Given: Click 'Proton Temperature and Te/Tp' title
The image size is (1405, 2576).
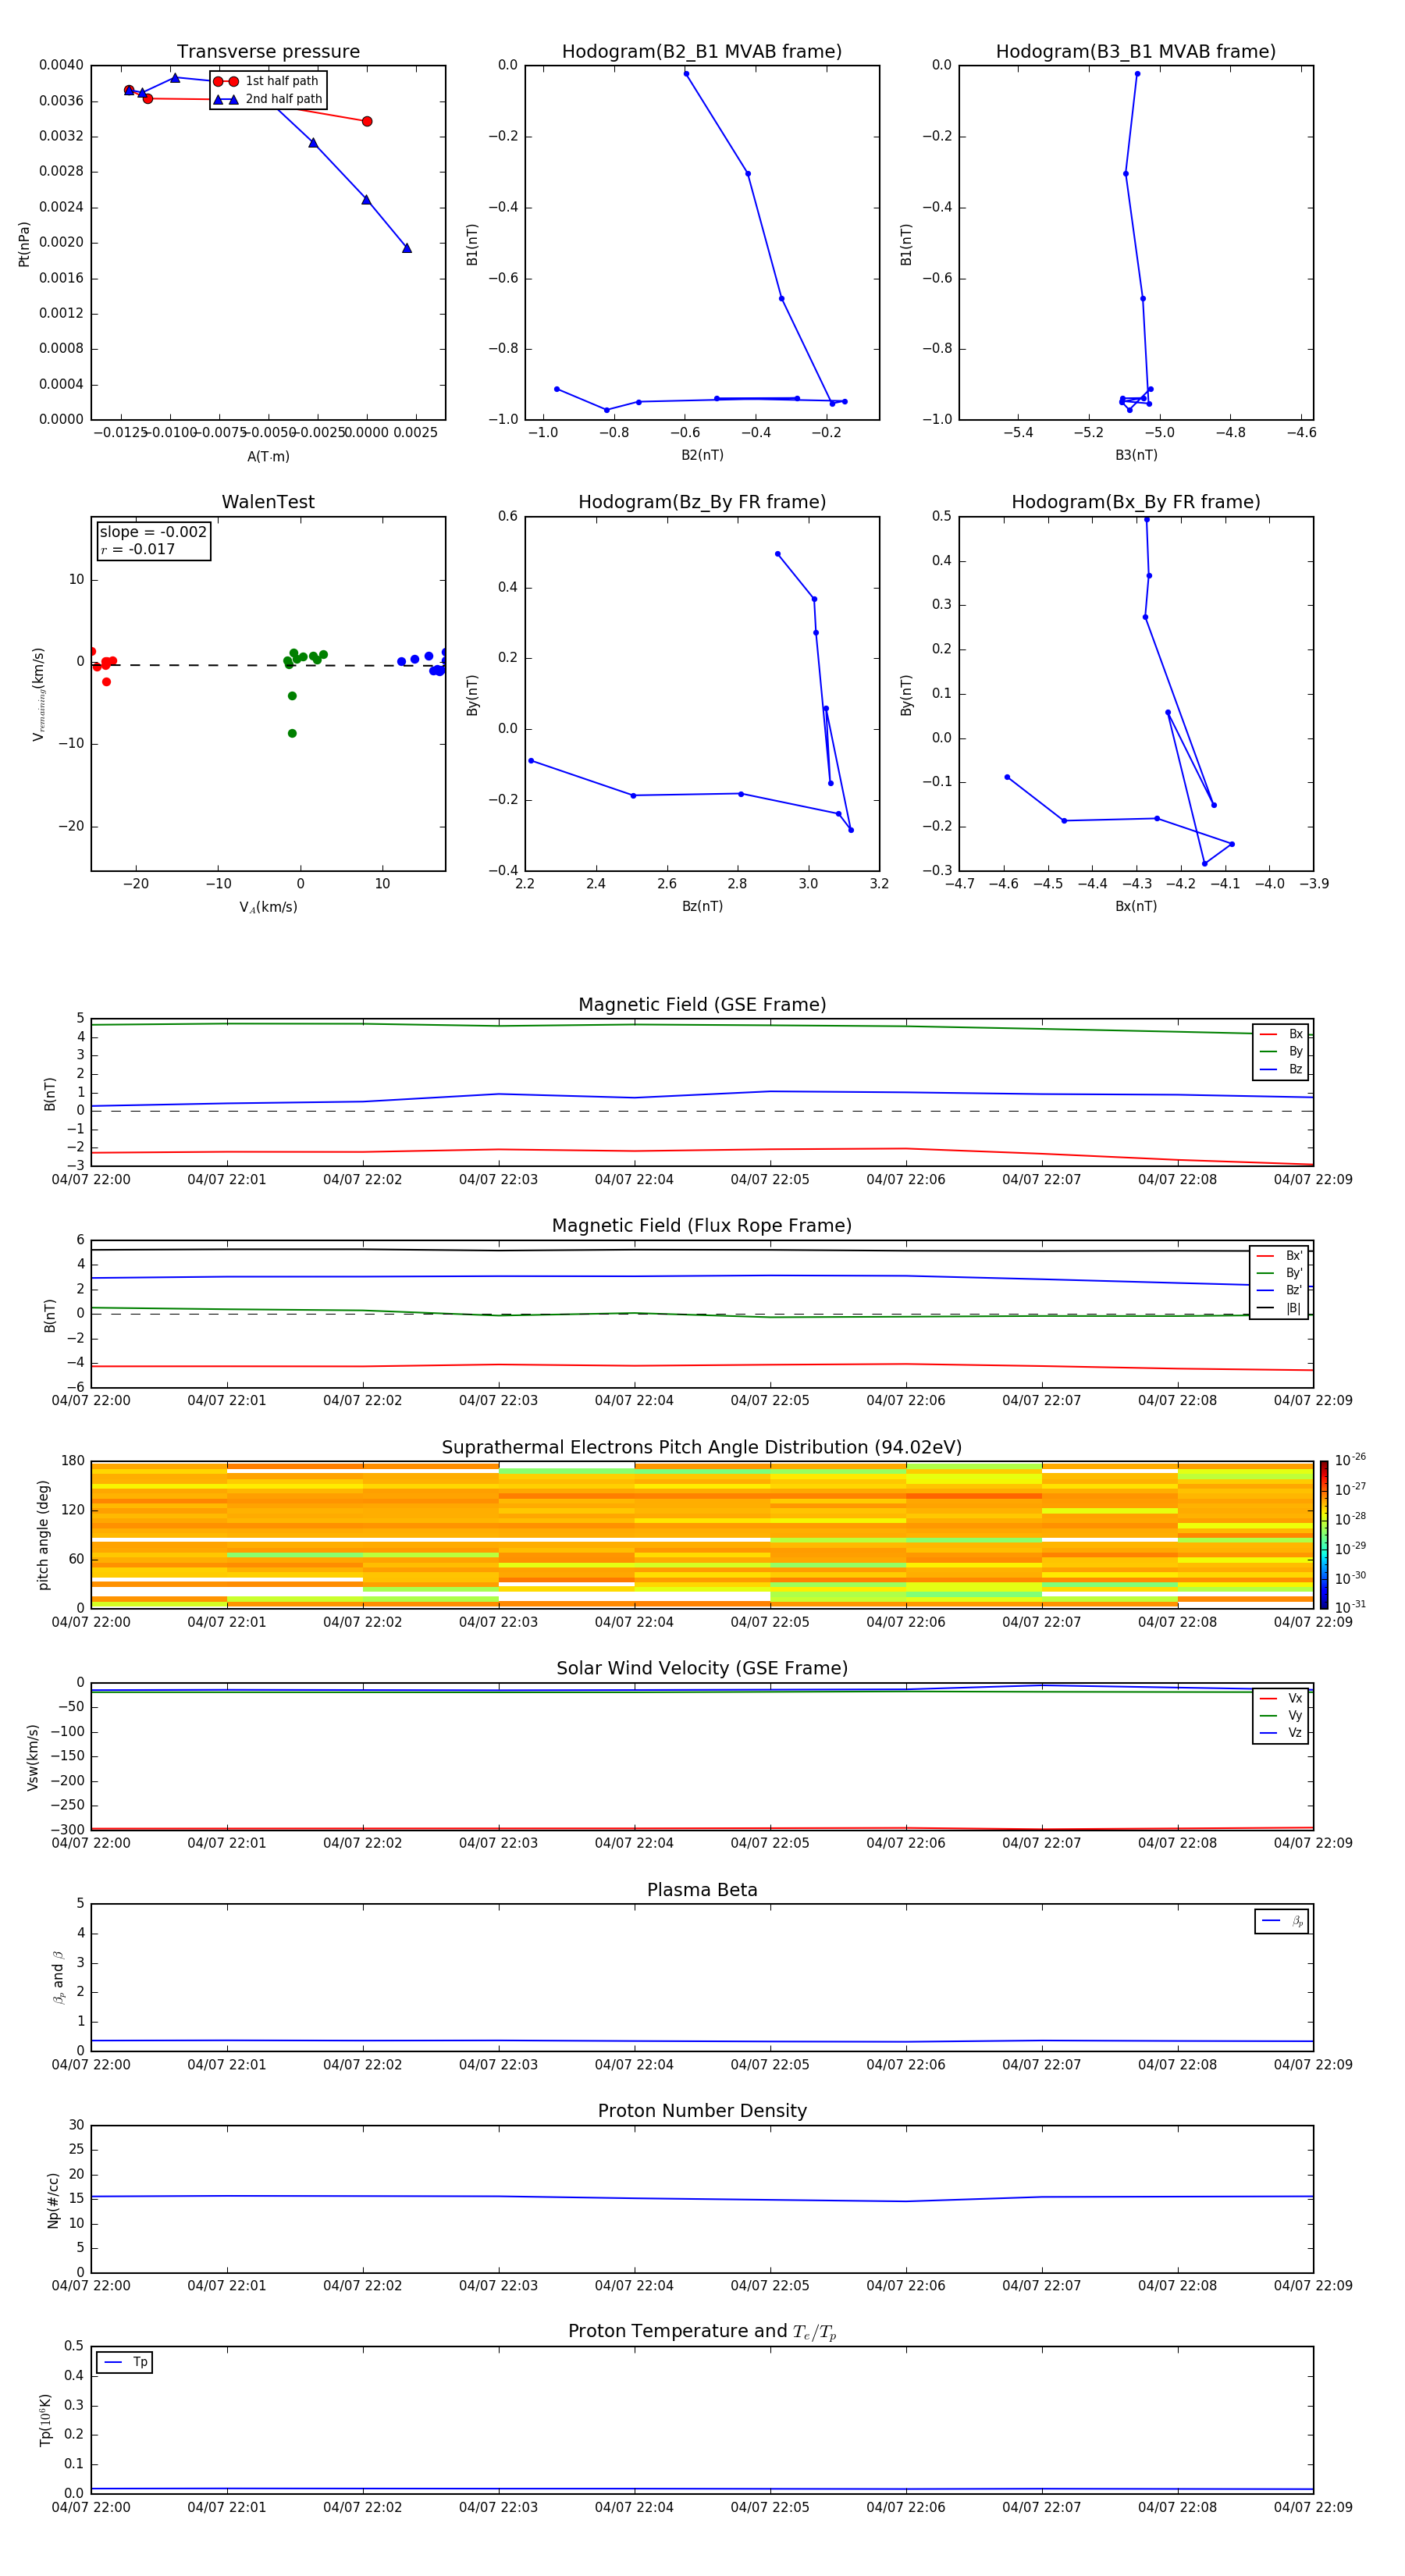Looking at the screenshot, I should coord(702,2332).
